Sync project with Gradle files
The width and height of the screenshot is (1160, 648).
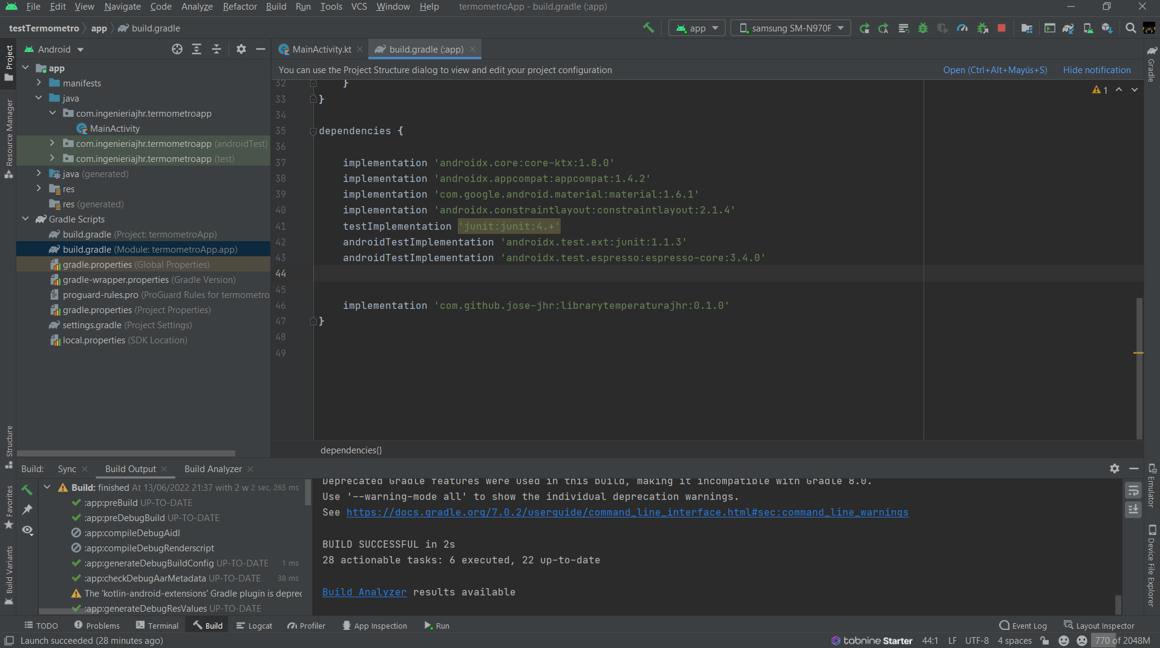pyautogui.click(x=1068, y=28)
